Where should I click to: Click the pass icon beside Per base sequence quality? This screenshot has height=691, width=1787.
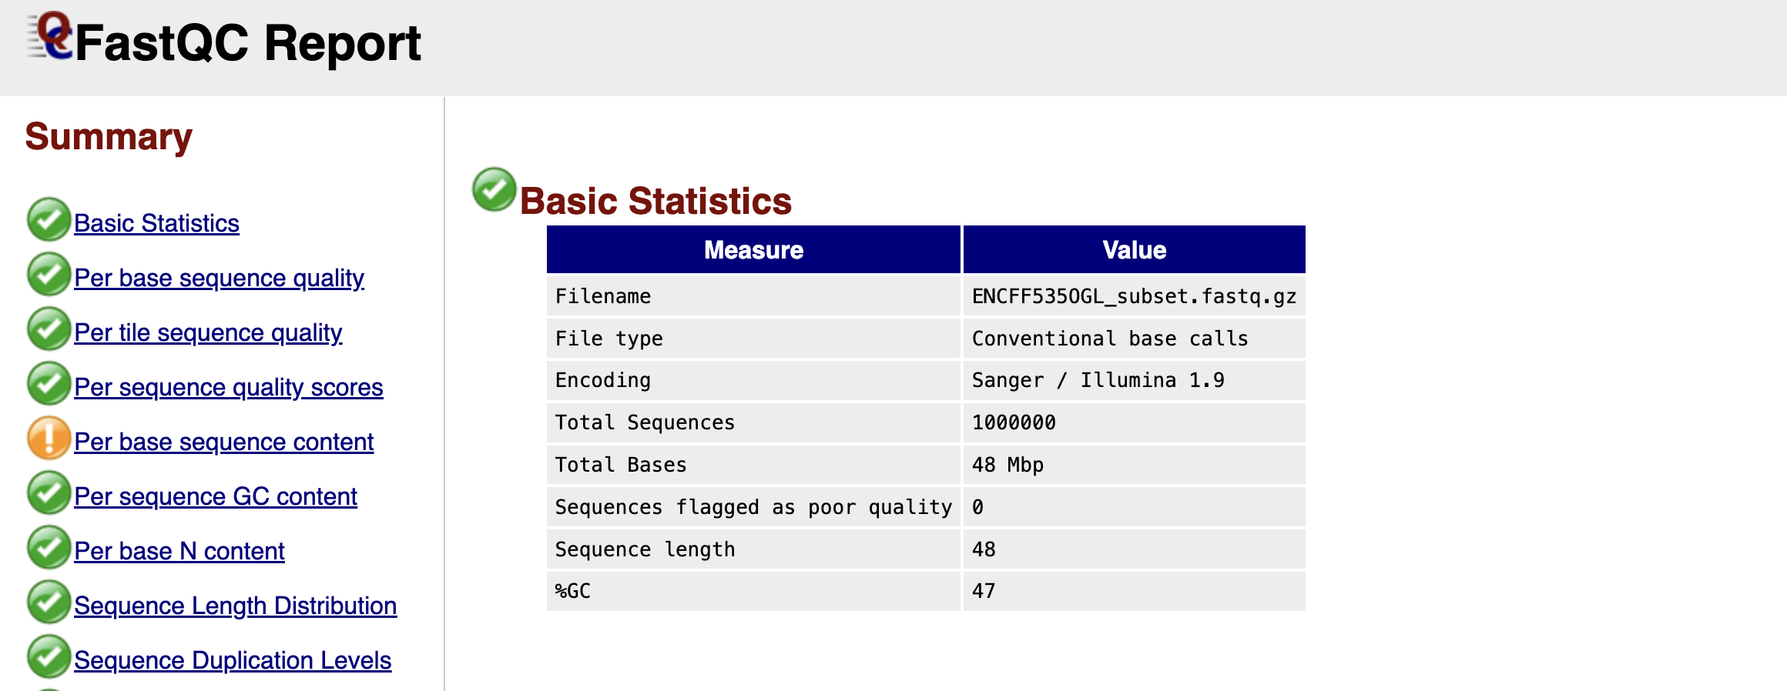click(49, 274)
